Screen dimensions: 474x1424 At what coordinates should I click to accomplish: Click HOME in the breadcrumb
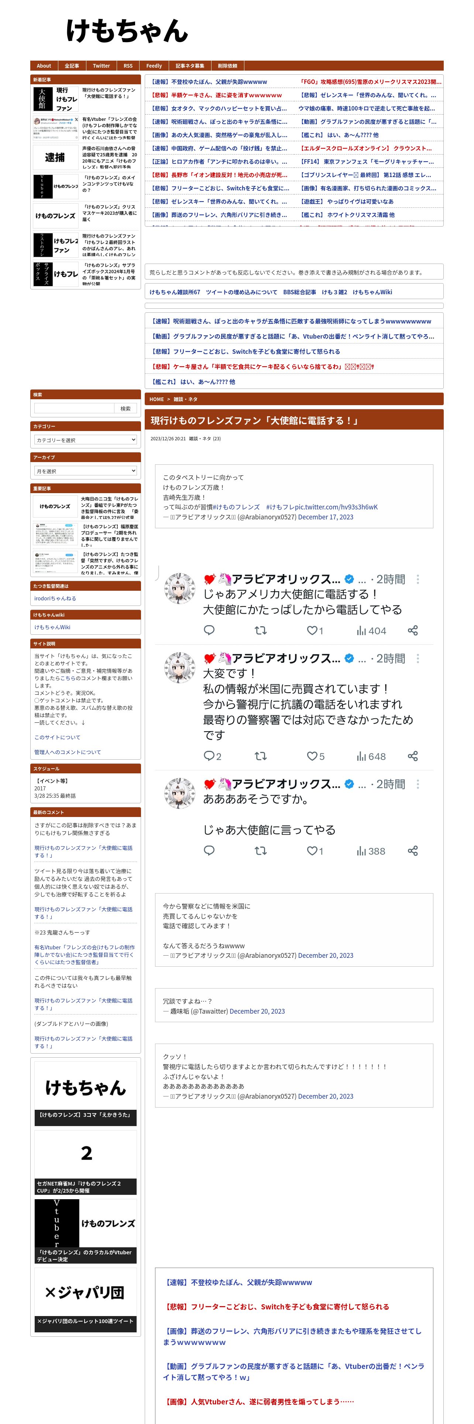point(157,399)
